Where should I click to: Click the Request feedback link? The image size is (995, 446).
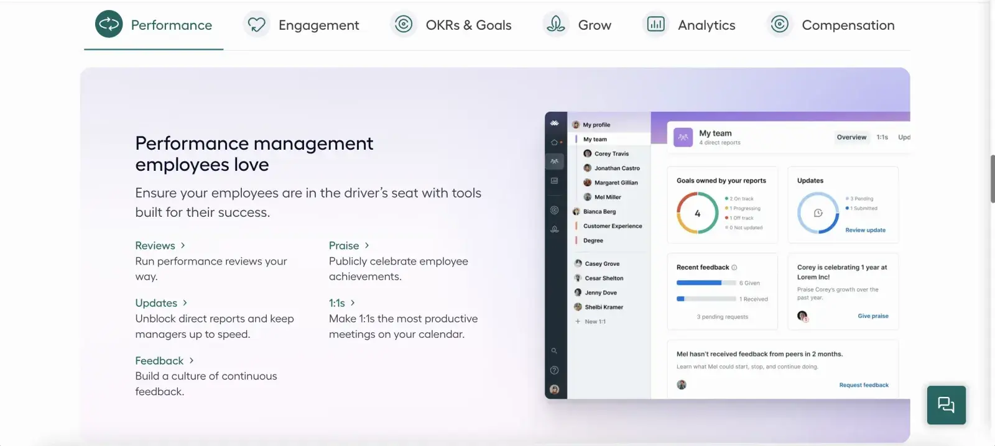[864, 385]
